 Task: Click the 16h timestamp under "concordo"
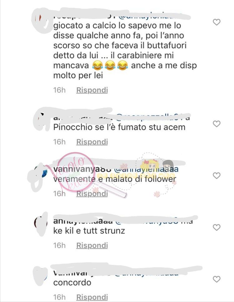(59, 297)
